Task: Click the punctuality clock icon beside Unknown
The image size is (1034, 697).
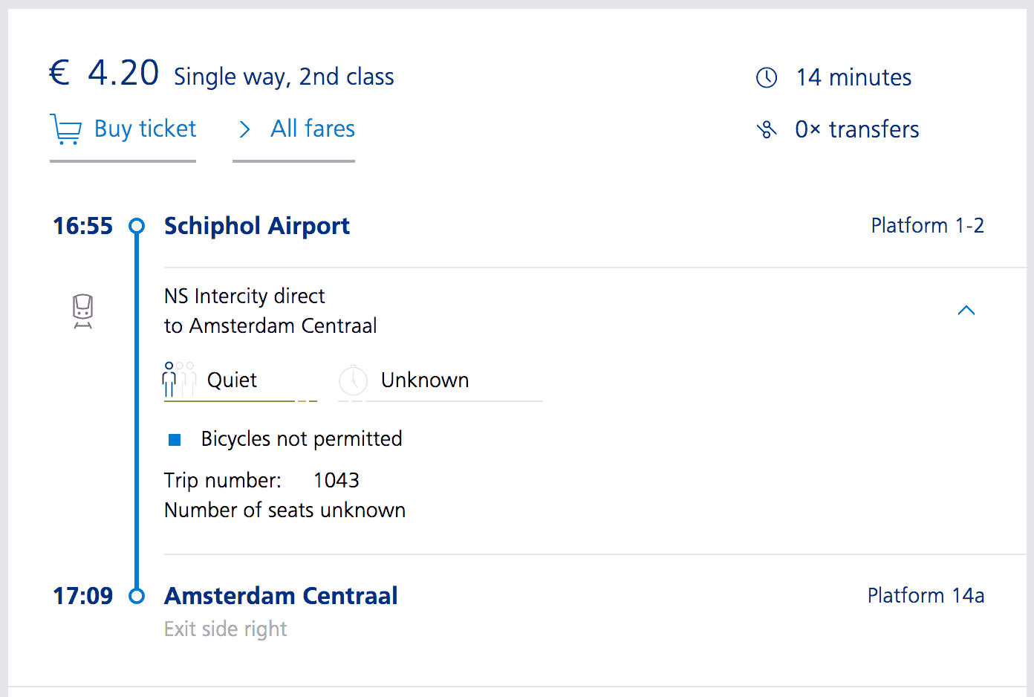Action: click(x=353, y=380)
